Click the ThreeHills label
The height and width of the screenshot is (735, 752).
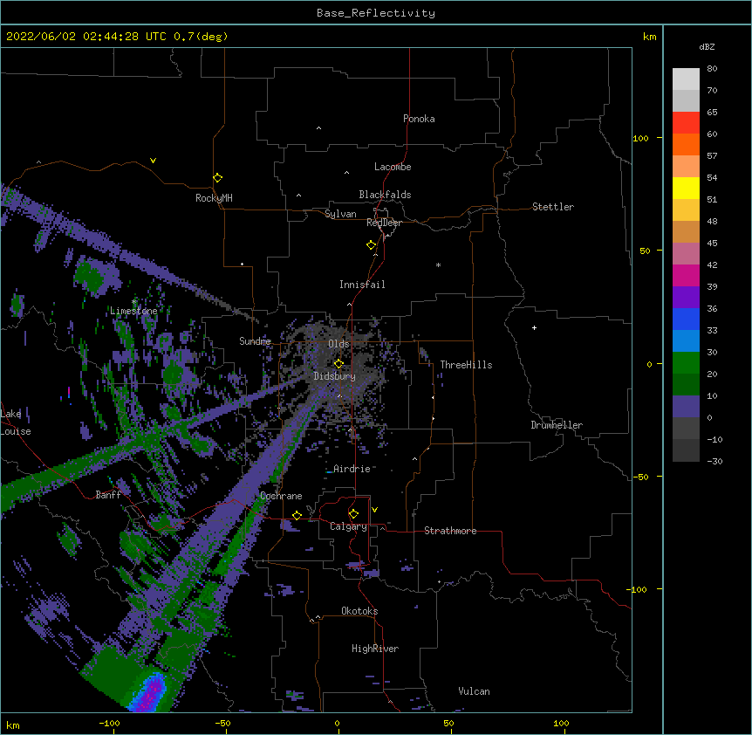[x=466, y=365]
